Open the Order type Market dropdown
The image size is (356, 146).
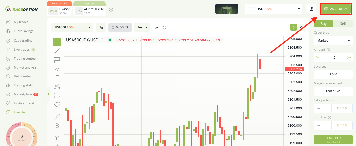(x=333, y=41)
